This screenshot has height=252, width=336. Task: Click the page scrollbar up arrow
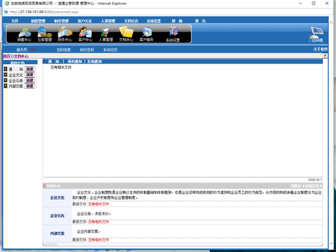tap(331, 22)
